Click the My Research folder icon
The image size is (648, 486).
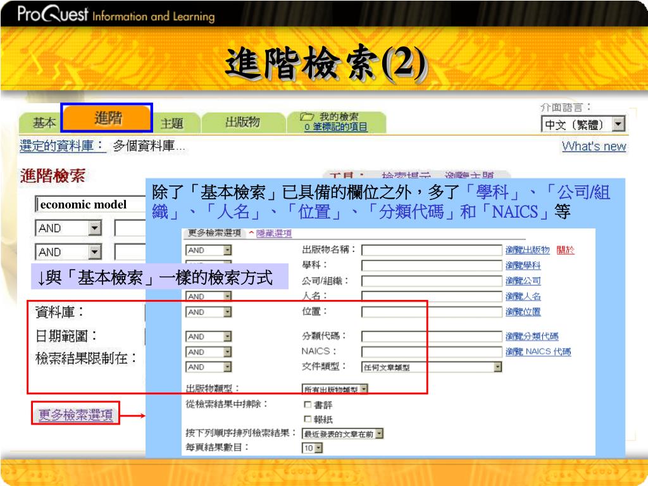point(307,117)
